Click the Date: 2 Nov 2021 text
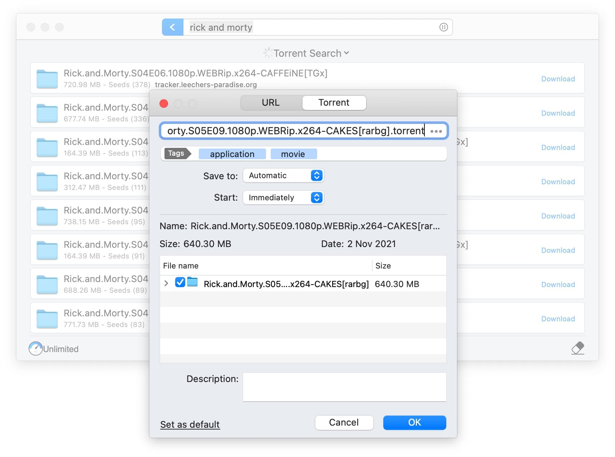The image size is (615, 457). 358,244
